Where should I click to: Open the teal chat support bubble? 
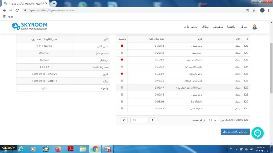coord(258,133)
